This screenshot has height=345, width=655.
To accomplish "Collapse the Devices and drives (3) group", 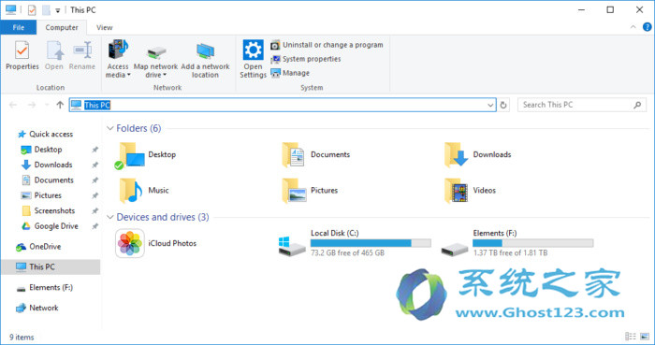I will [x=110, y=217].
